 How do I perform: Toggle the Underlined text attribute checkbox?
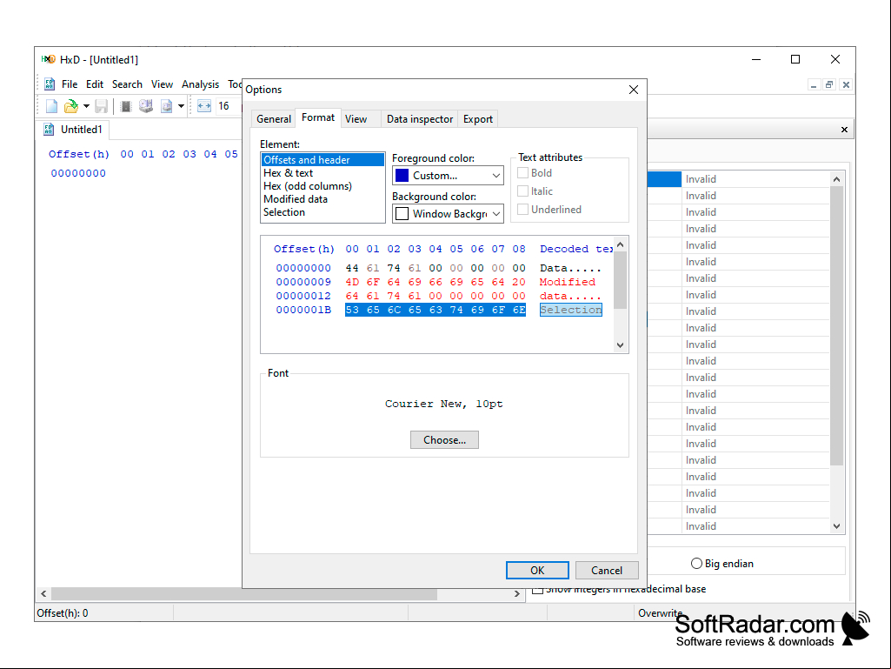pos(522,210)
